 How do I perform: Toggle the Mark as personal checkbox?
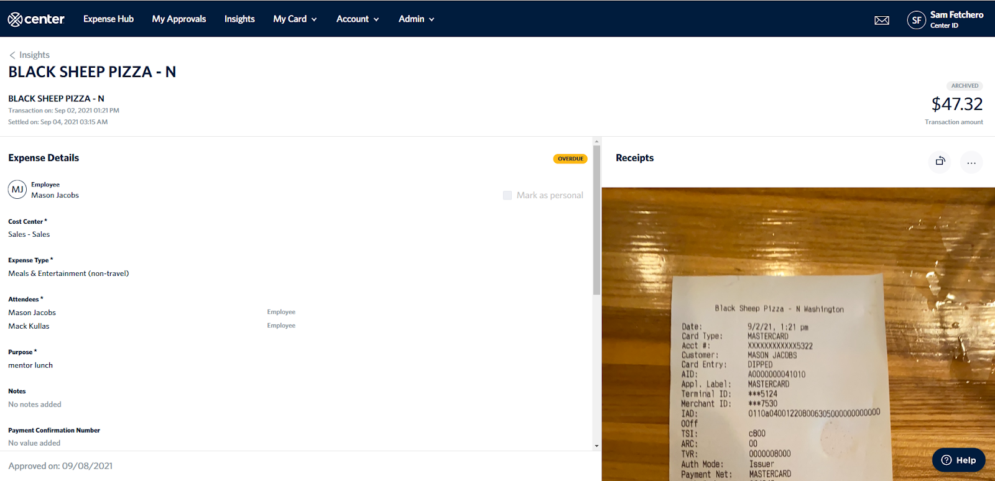point(507,195)
